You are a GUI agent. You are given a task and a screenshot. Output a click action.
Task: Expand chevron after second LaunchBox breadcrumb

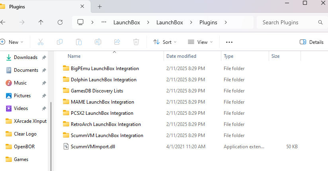coord(191,22)
